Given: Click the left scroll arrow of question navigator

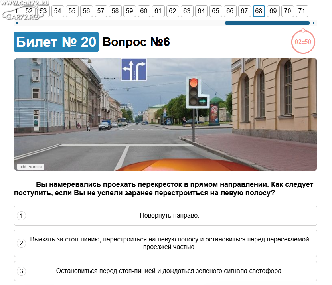Looking at the screenshot, I should tap(16, 23).
